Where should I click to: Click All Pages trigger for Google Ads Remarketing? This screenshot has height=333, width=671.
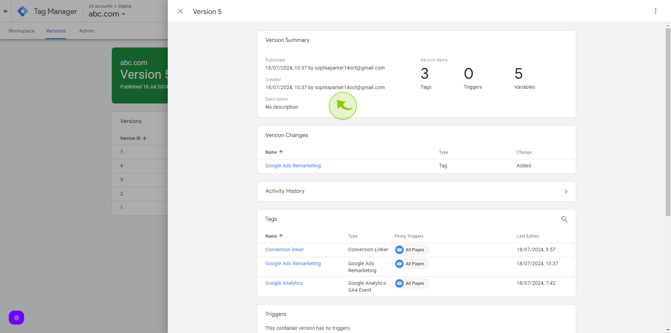412,264
